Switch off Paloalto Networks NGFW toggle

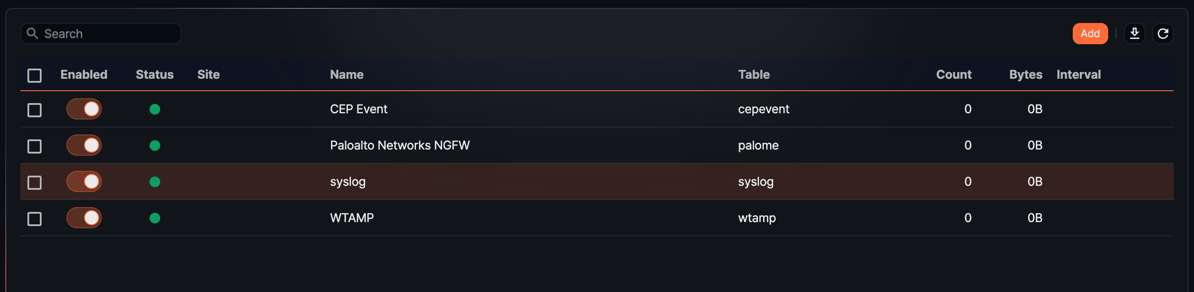(84, 146)
